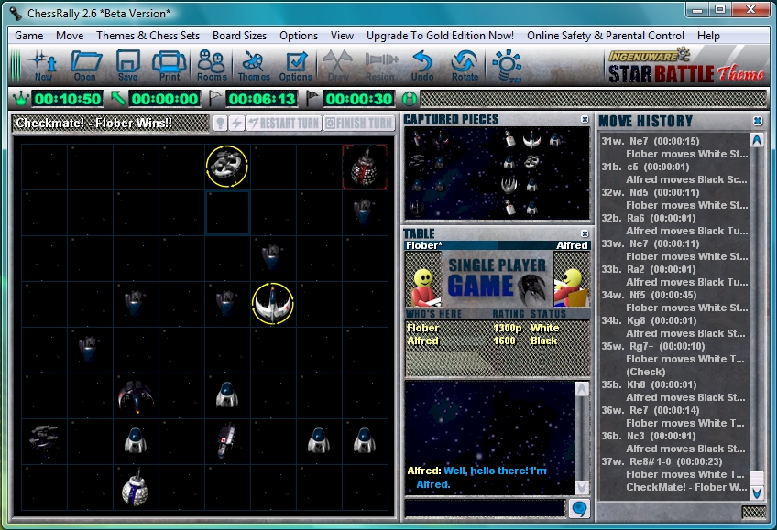Click the green arrow move timer icon
This screenshot has height=530, width=777.
[118, 99]
